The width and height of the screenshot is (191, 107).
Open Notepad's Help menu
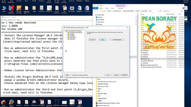[18, 20]
